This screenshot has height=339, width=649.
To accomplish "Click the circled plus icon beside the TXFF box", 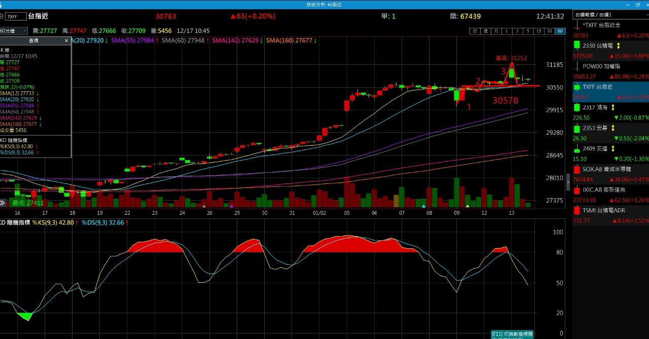I will (x=2, y=16).
